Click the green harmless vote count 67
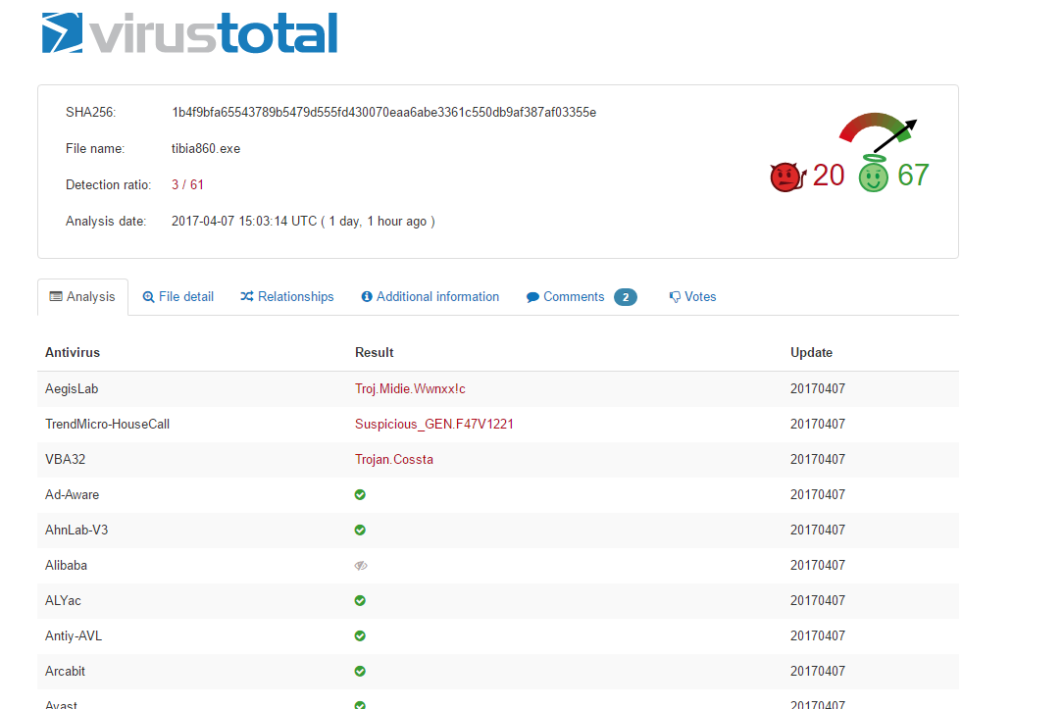The width and height of the screenshot is (1063, 709). pyautogui.click(x=913, y=176)
